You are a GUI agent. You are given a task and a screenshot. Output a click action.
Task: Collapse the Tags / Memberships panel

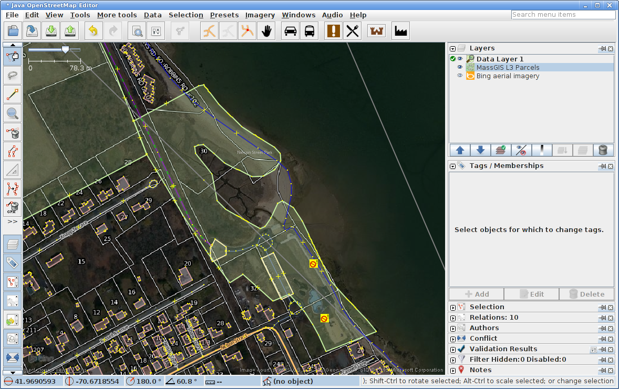coord(452,166)
